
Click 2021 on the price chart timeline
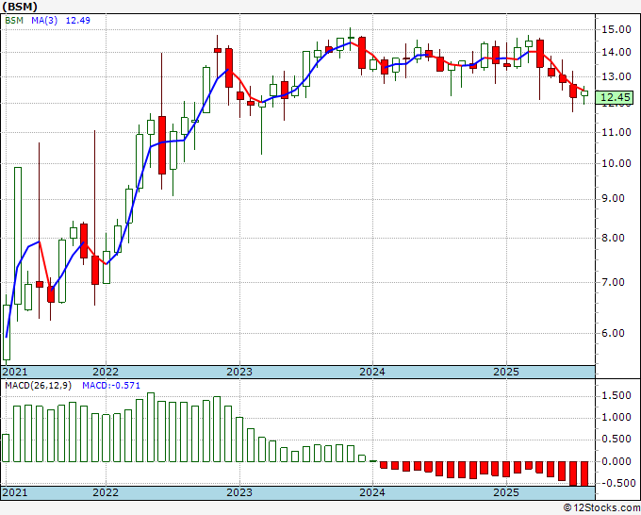(x=15, y=372)
